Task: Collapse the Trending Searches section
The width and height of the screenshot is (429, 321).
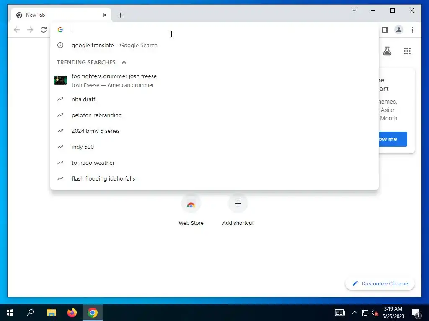Action: [x=124, y=62]
